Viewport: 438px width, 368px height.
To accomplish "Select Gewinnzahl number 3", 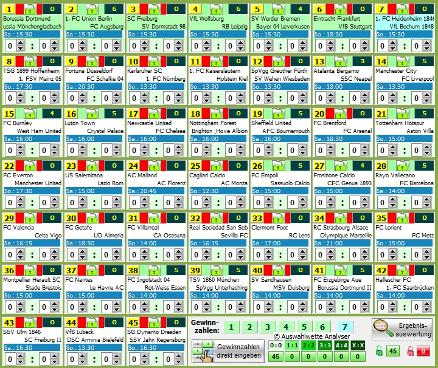I will [x=268, y=327].
